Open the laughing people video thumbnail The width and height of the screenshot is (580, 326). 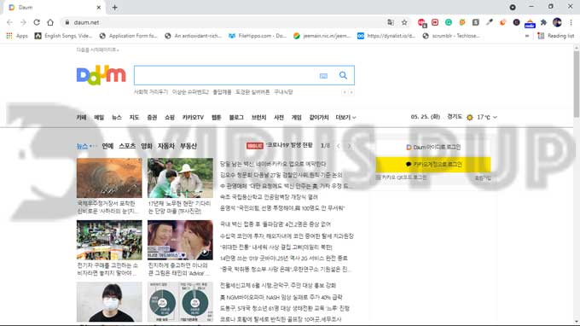click(x=180, y=240)
